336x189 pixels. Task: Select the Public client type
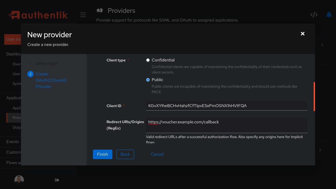[148, 80]
